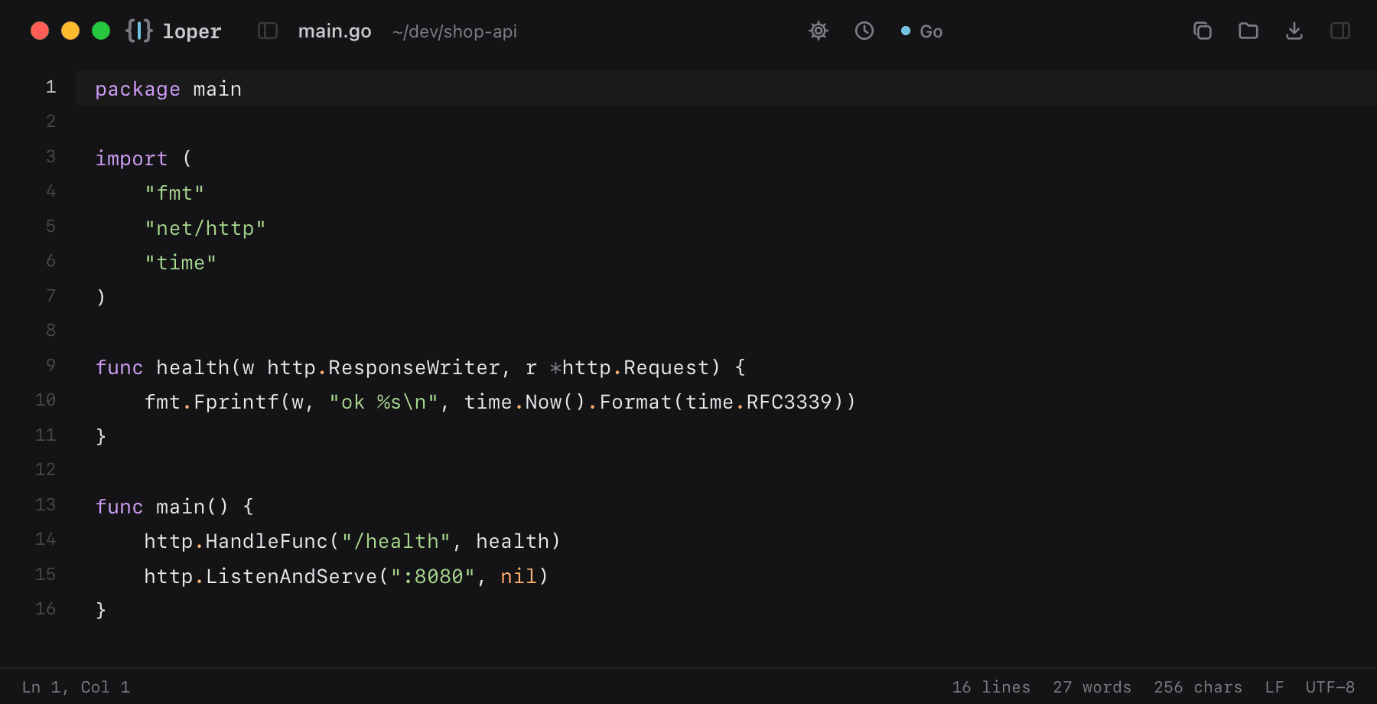1377x704 pixels.
Task: Click the main.go file name
Action: click(x=334, y=31)
